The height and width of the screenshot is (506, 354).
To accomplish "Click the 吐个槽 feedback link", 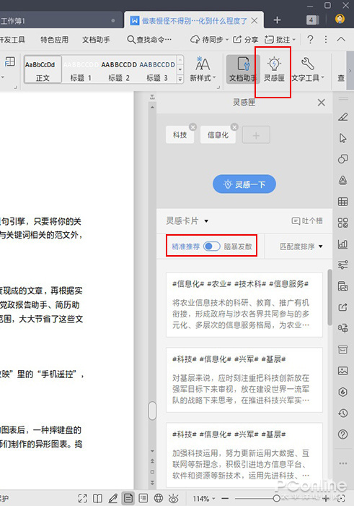I will (x=307, y=221).
